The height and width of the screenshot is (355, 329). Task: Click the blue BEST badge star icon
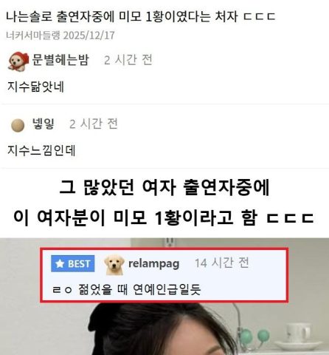click(60, 264)
